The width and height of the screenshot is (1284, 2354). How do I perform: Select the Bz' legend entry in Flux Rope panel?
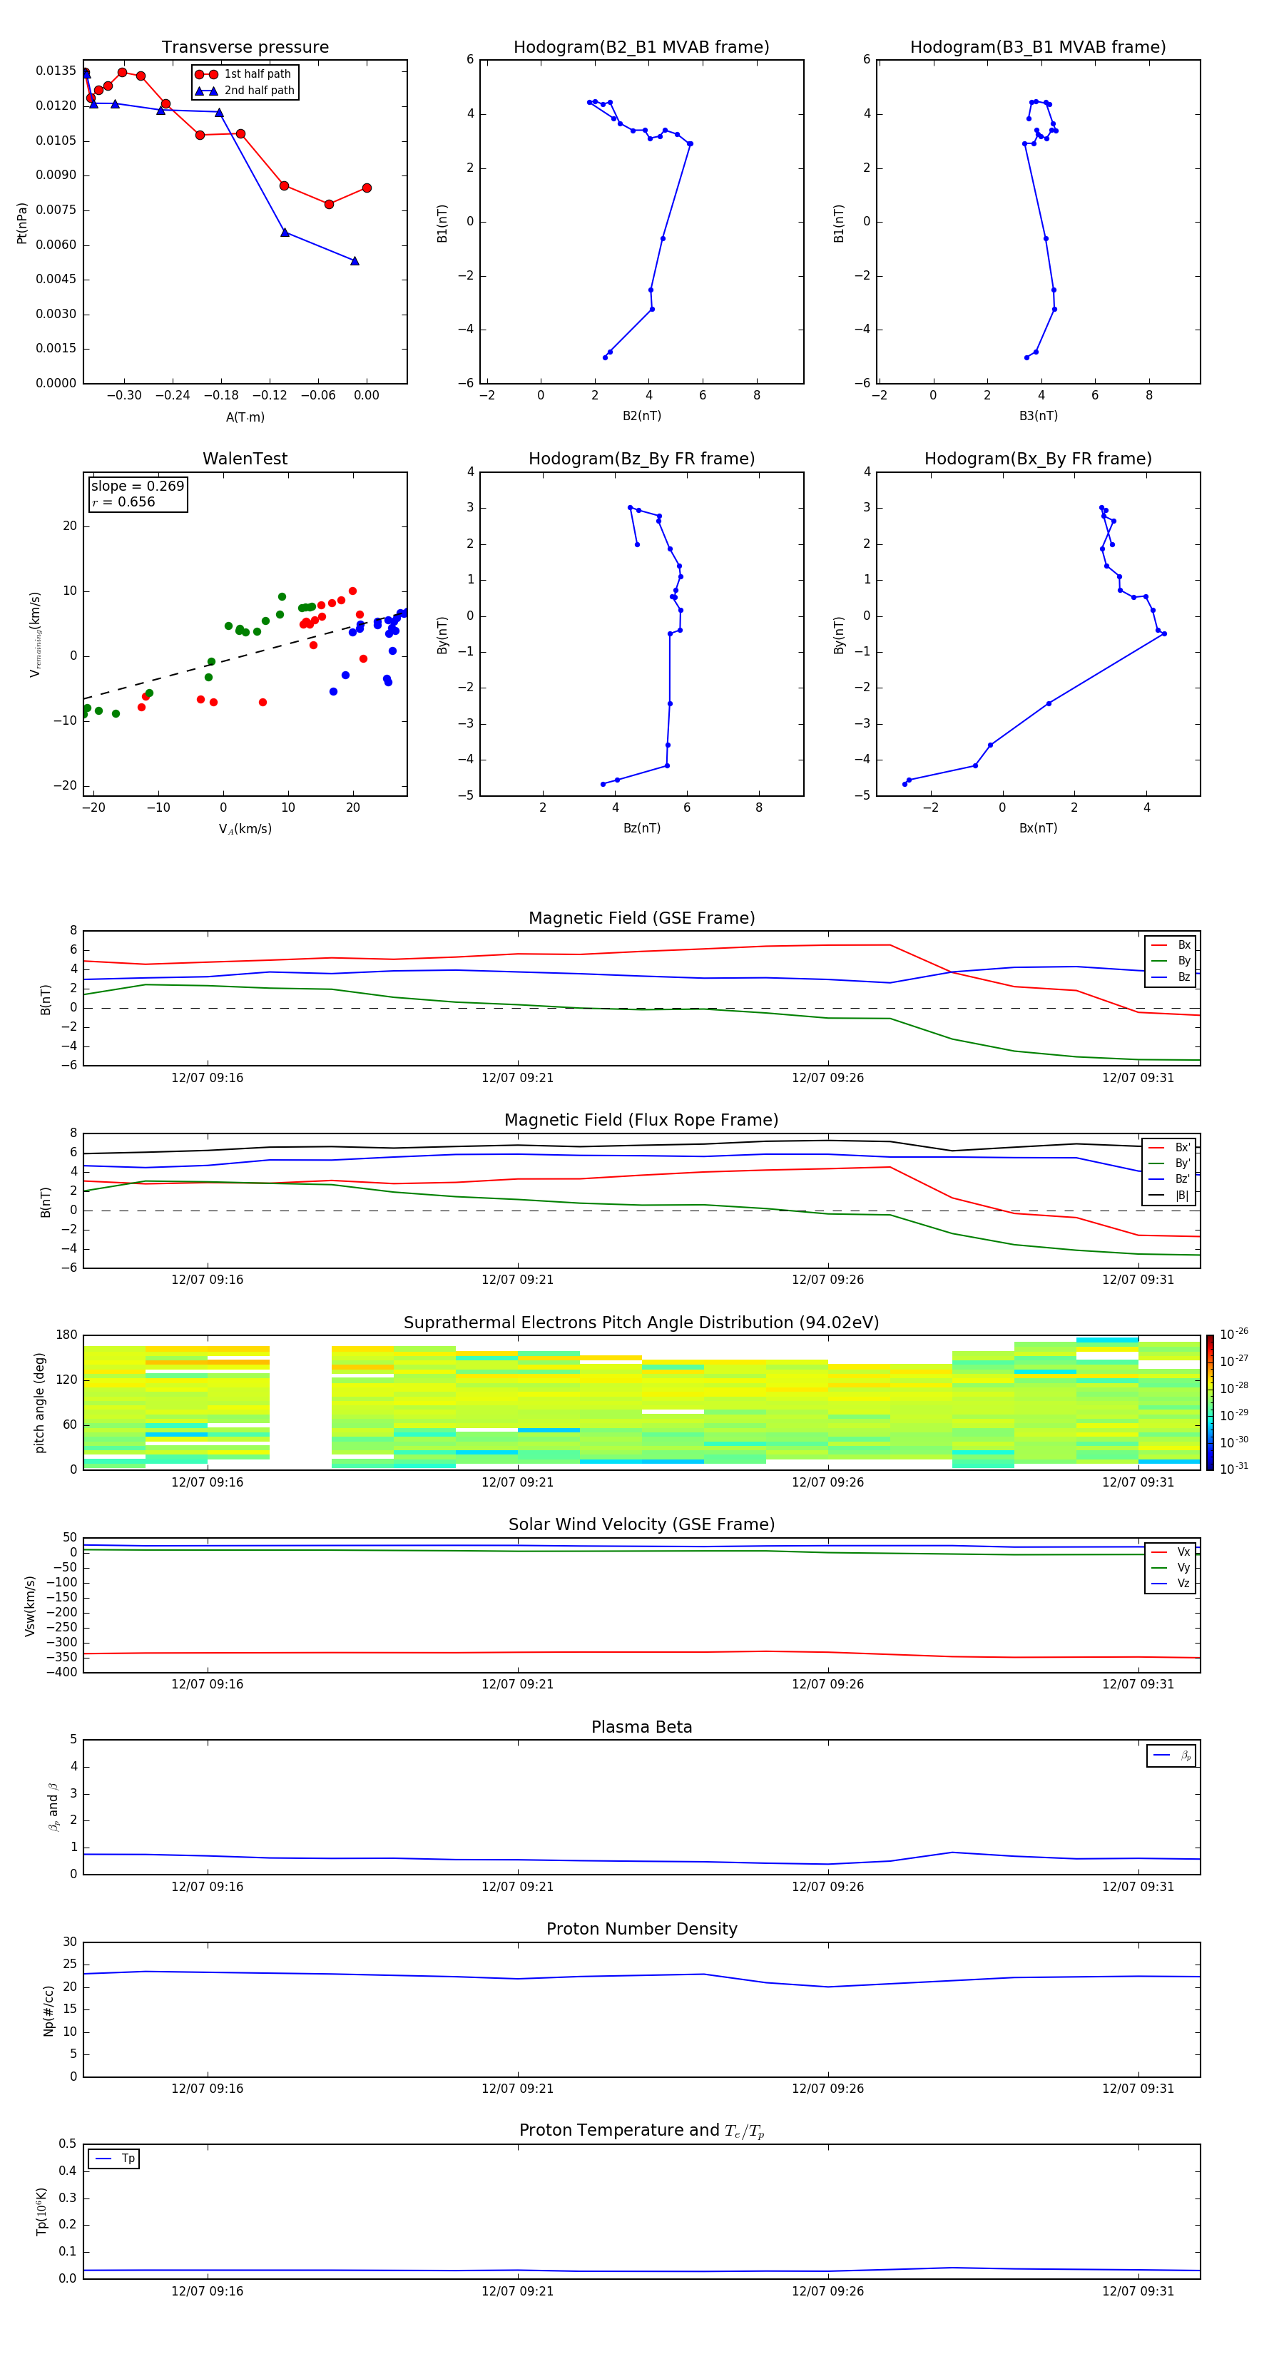tap(1171, 1179)
